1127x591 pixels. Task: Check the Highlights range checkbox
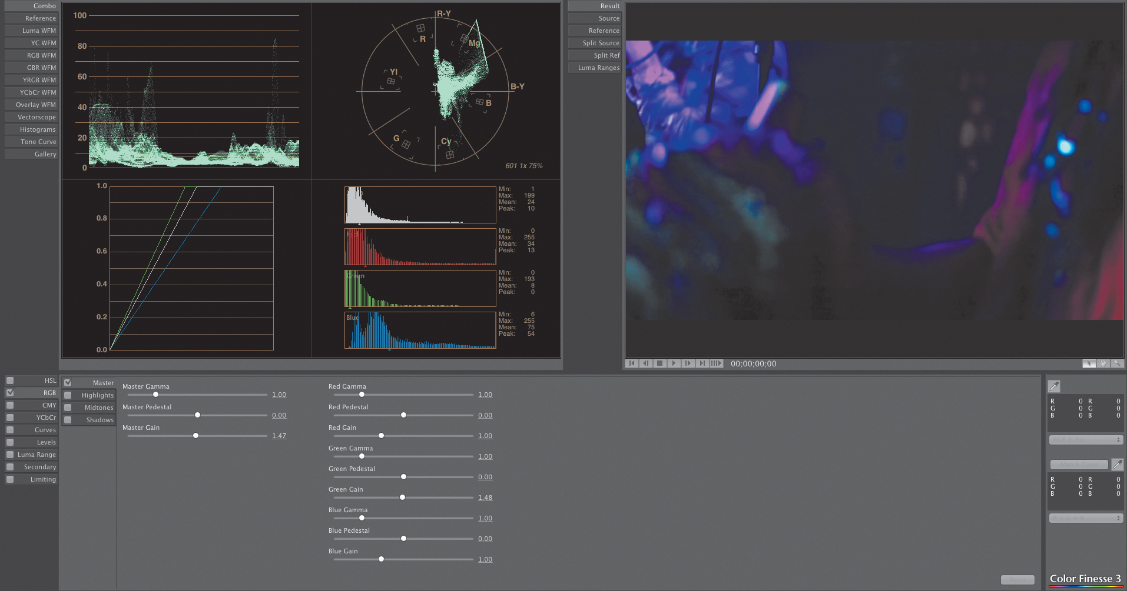click(68, 395)
